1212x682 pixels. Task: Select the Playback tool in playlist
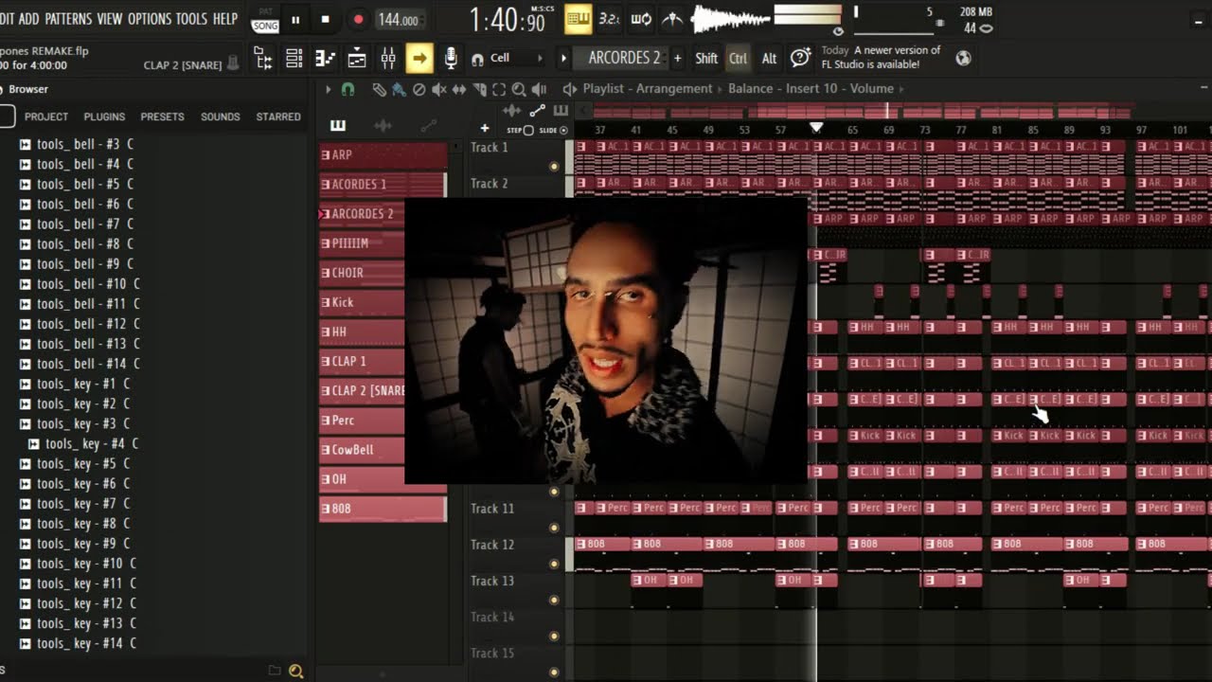tap(539, 89)
